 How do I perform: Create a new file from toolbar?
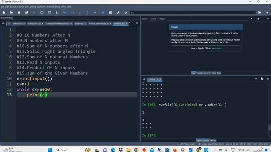click(x=4, y=12)
